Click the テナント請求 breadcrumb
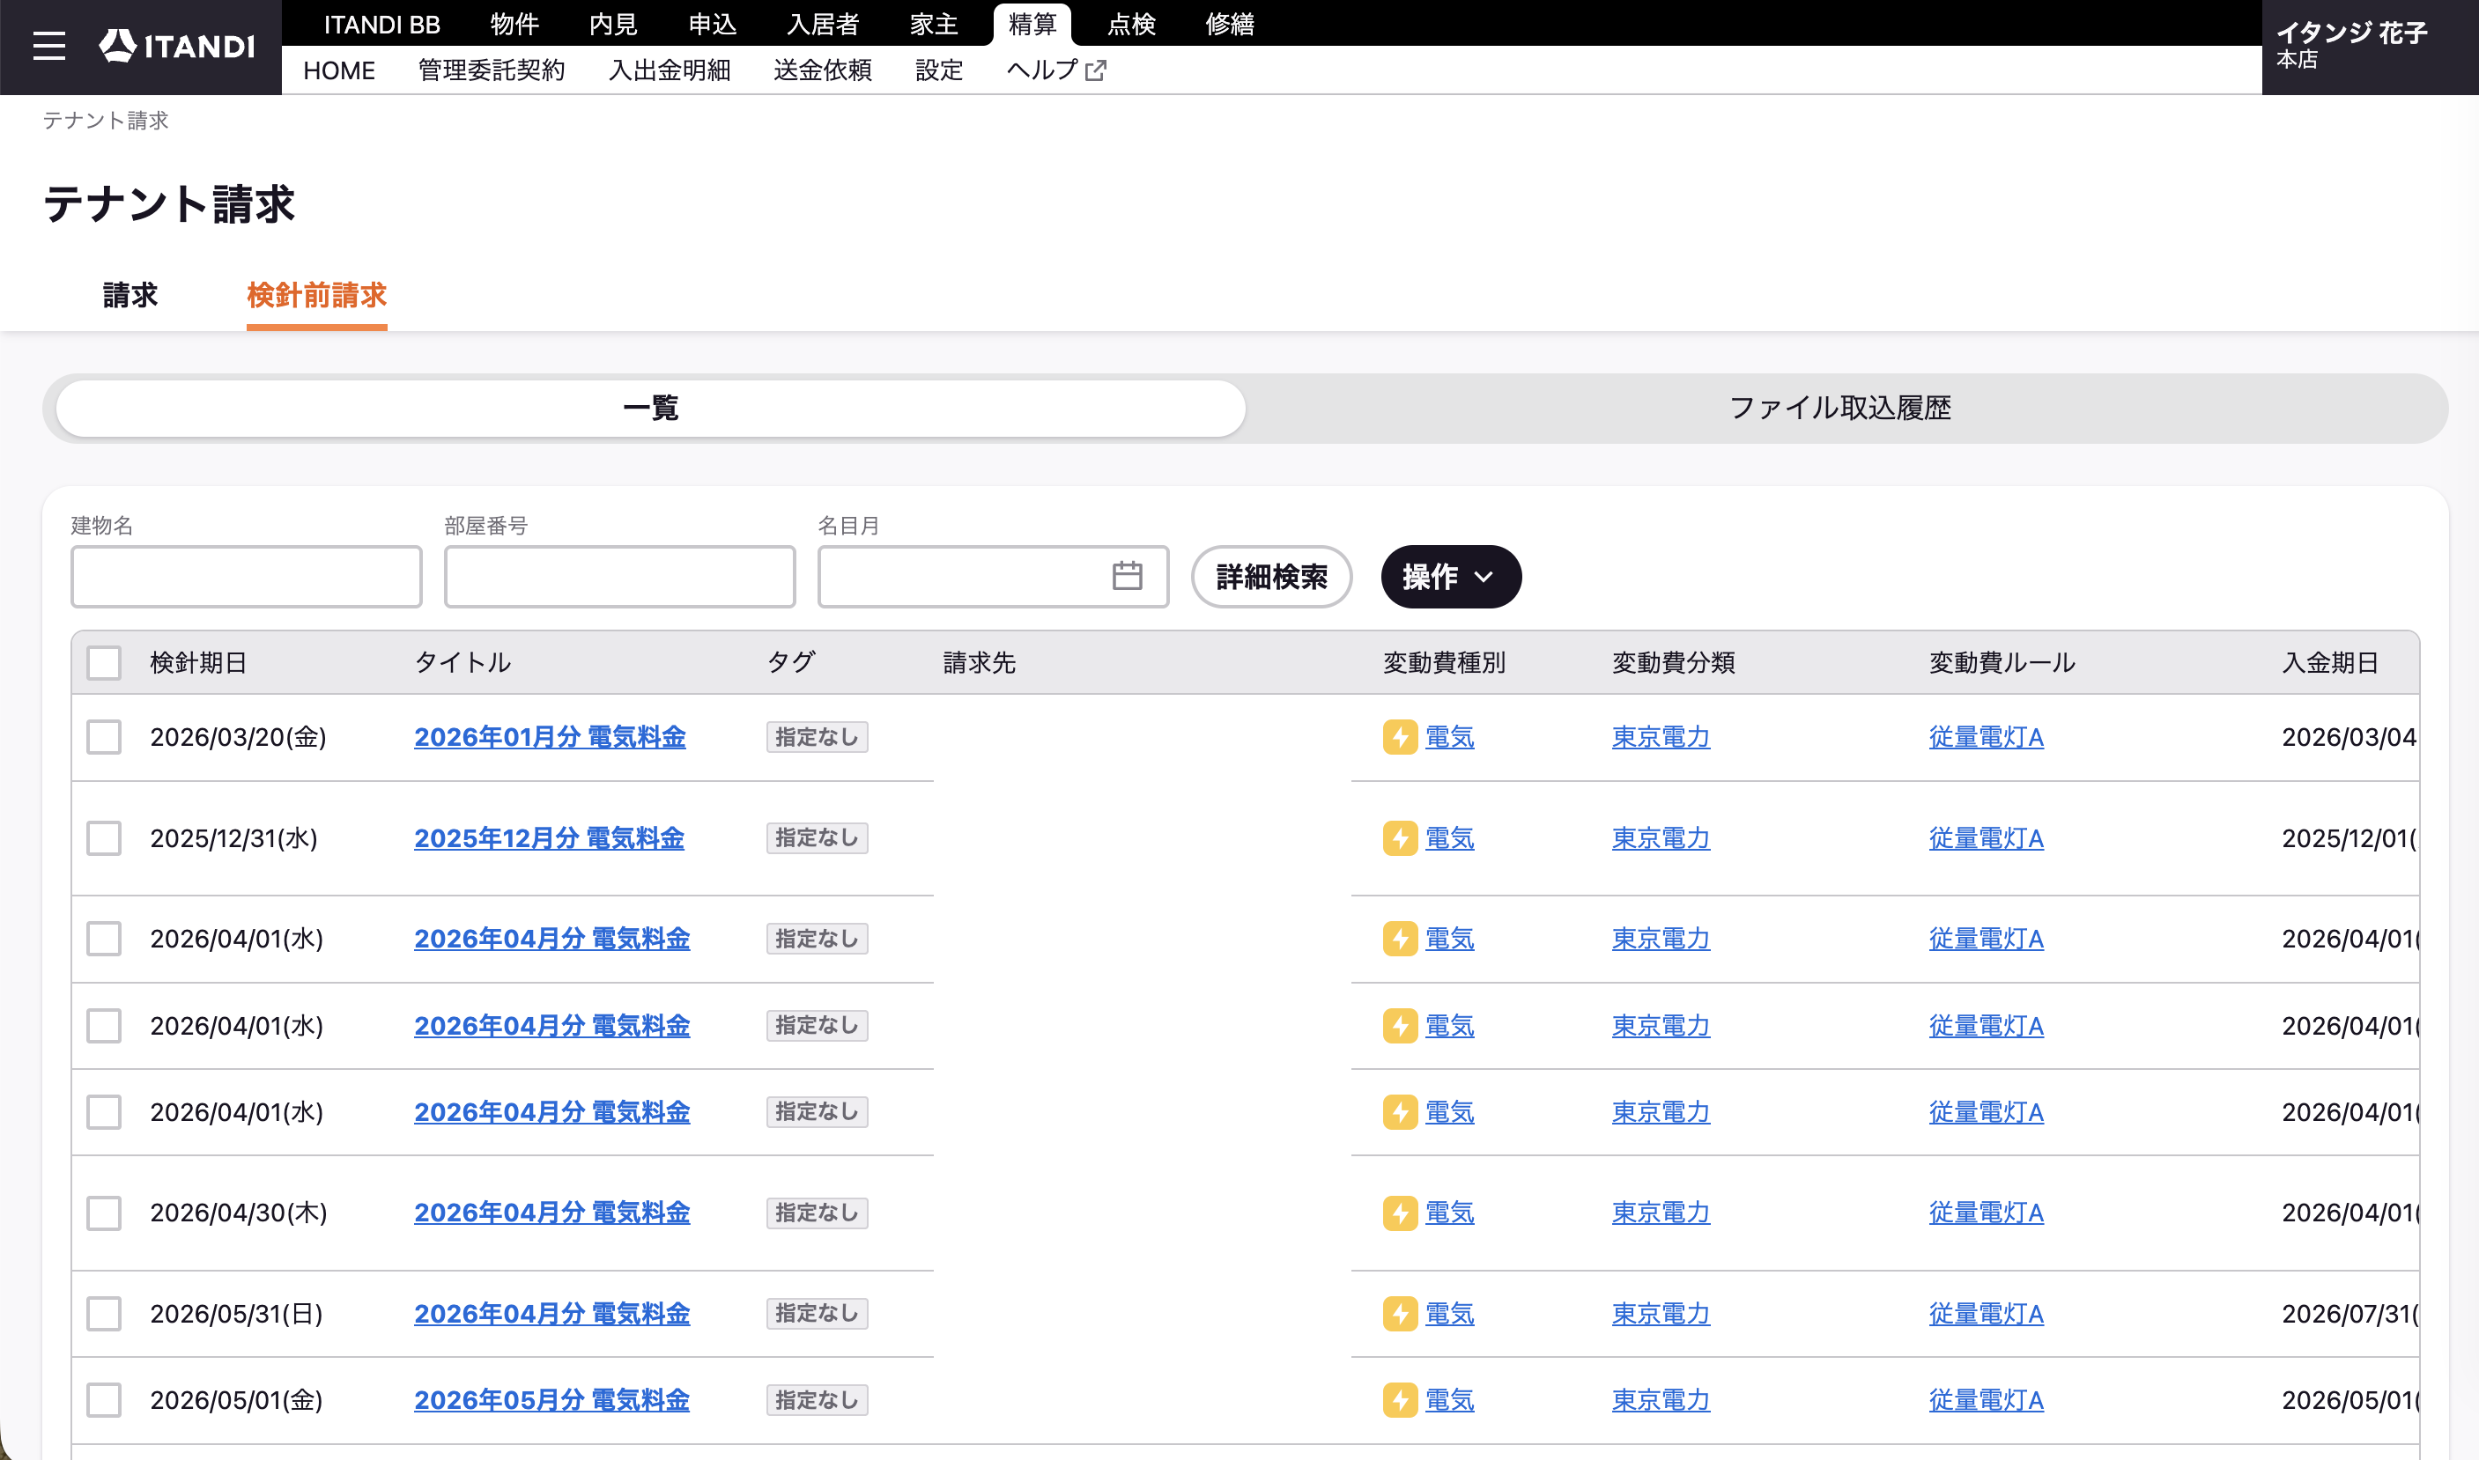This screenshot has width=2479, height=1460. pyautogui.click(x=106, y=120)
